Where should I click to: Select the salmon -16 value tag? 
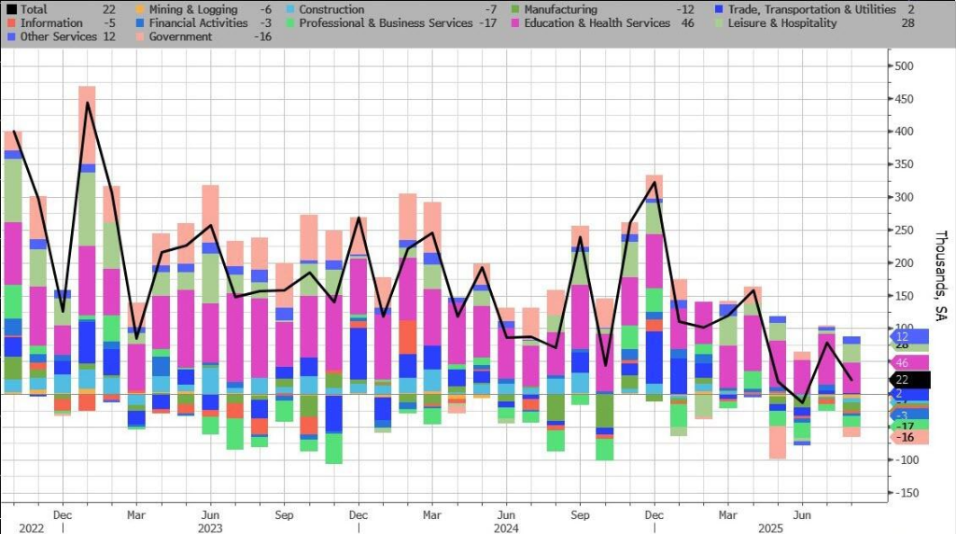pyautogui.click(x=907, y=438)
